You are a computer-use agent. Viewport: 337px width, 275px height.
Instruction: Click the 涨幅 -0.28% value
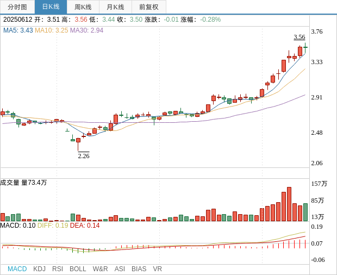pyautogui.click(x=210, y=20)
